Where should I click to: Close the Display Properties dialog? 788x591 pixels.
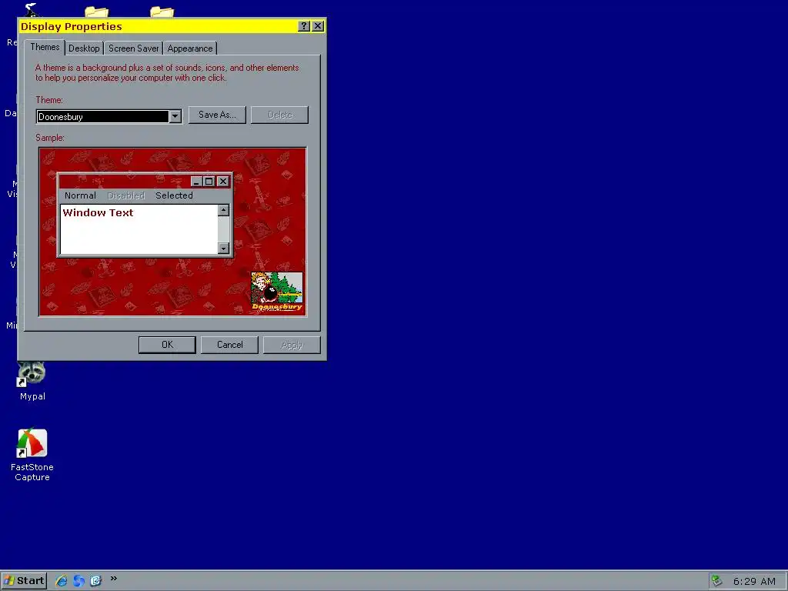[318, 26]
